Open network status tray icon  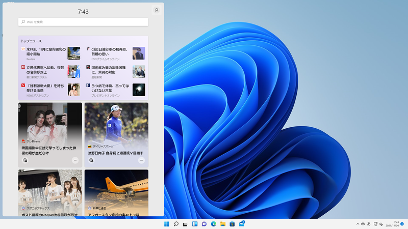pyautogui.click(x=375, y=224)
